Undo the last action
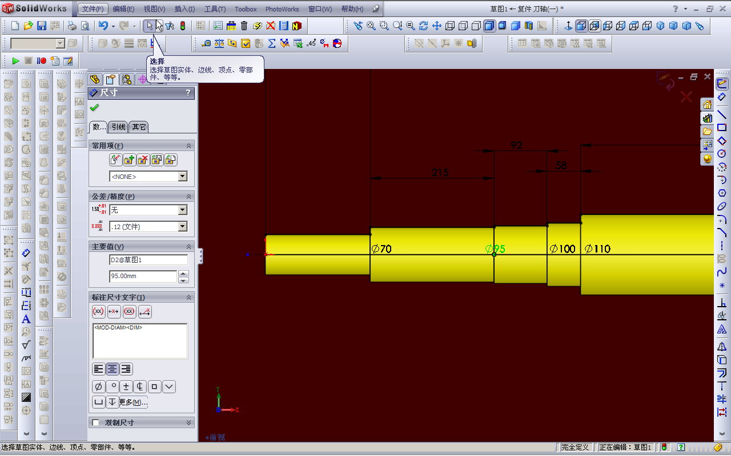This screenshot has width=731, height=456. 103,26
